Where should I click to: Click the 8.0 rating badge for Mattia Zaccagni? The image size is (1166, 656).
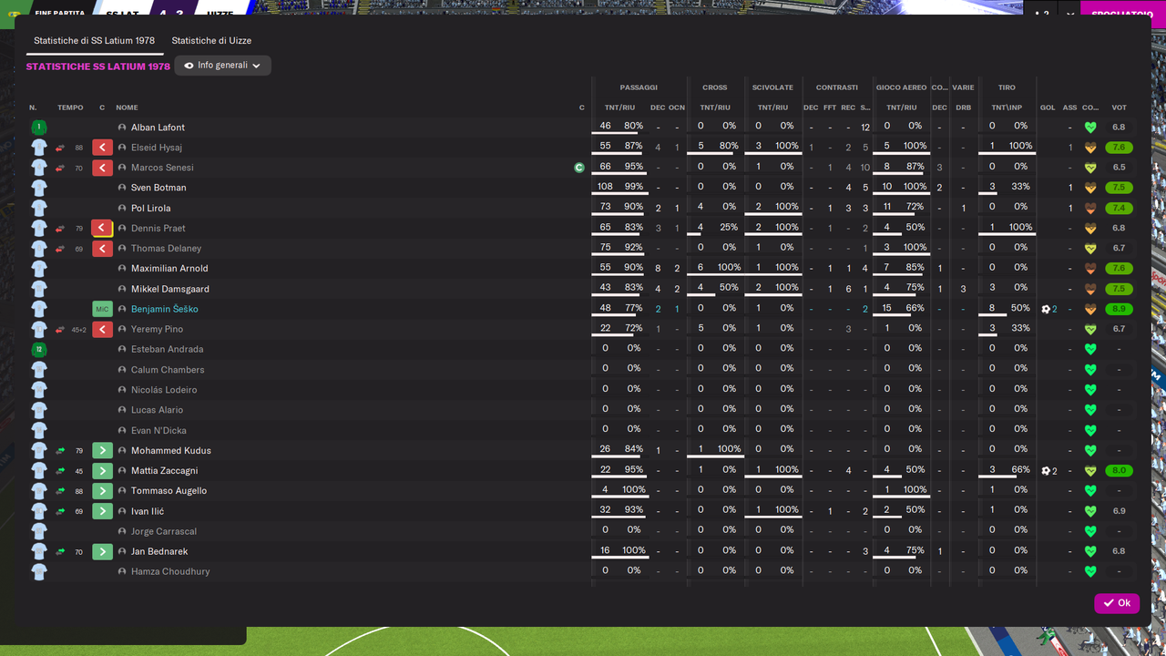click(1119, 470)
